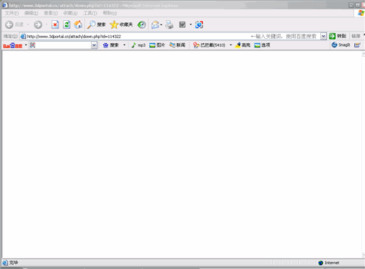Stop loading with the red X icon
This screenshot has height=269, width=365.
pos(55,24)
